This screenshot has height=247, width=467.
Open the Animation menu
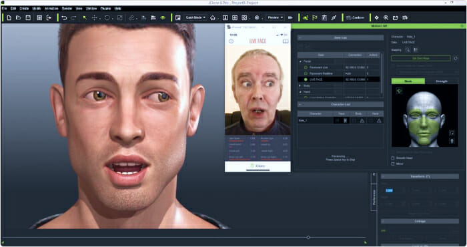(x=51, y=8)
